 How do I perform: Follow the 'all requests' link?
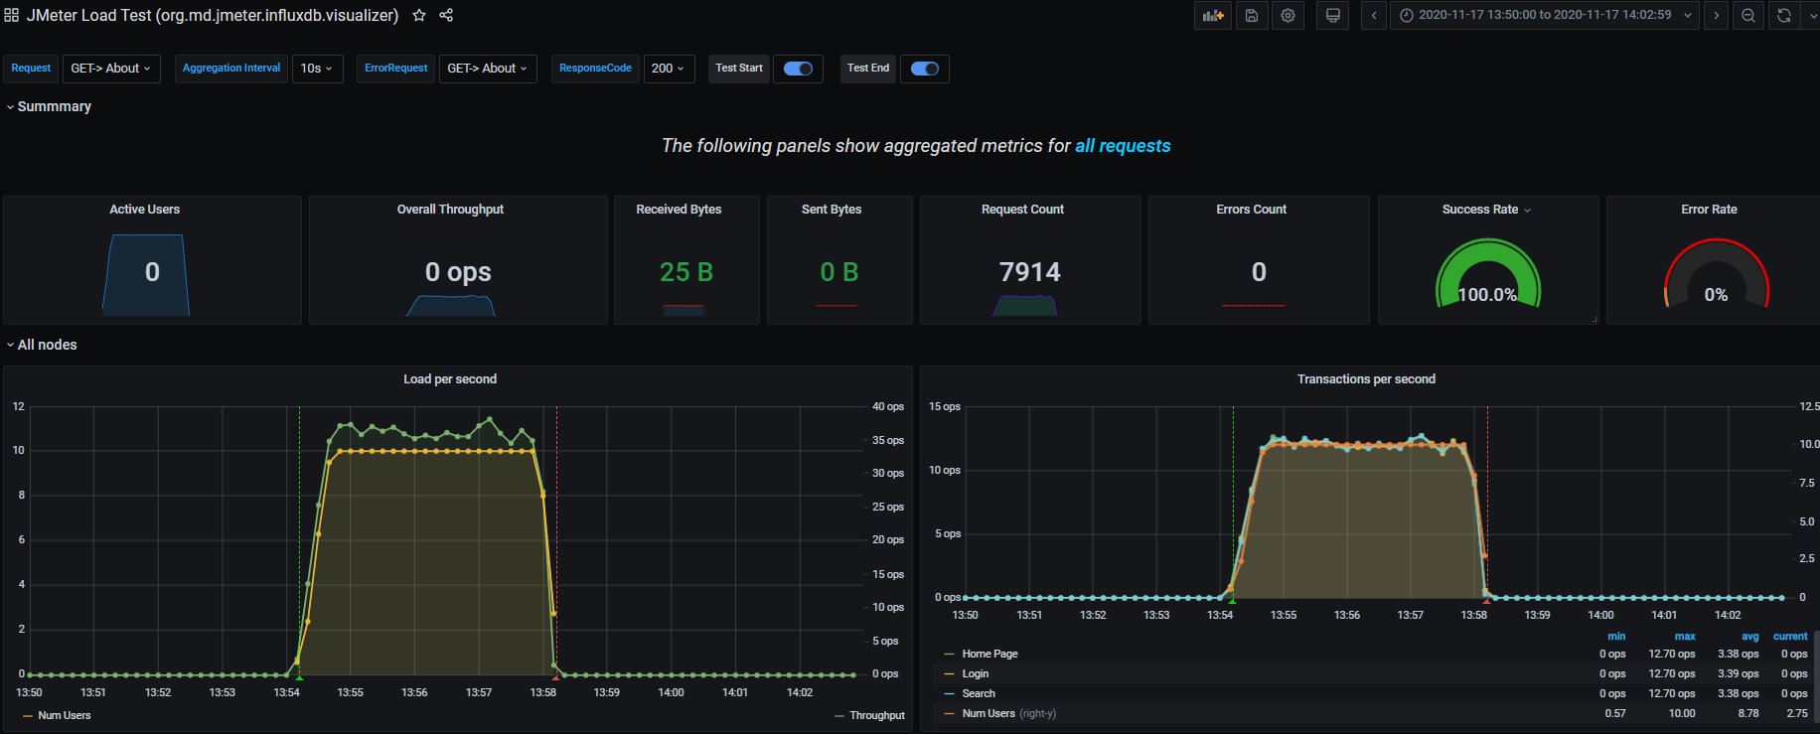click(1123, 146)
